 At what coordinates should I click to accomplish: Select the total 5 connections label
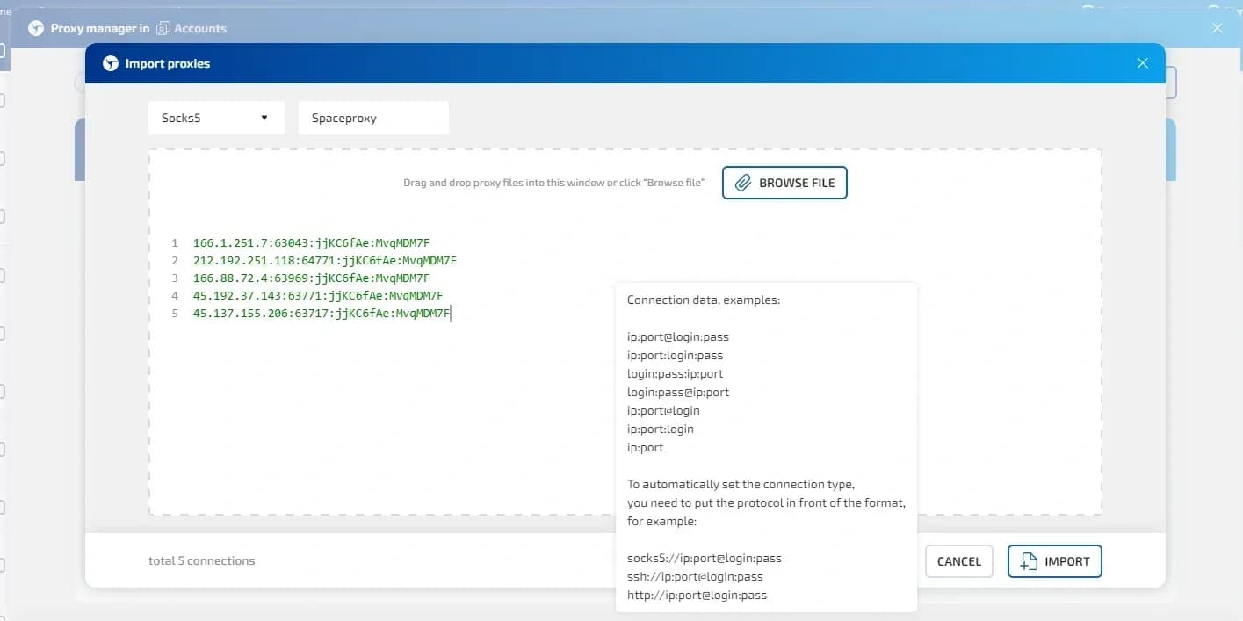pos(201,560)
